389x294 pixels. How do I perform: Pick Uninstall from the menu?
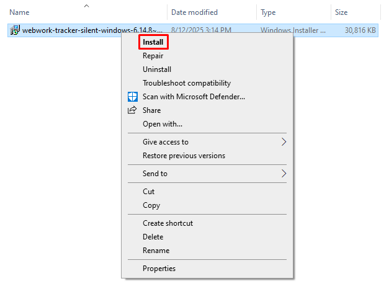[157, 69]
